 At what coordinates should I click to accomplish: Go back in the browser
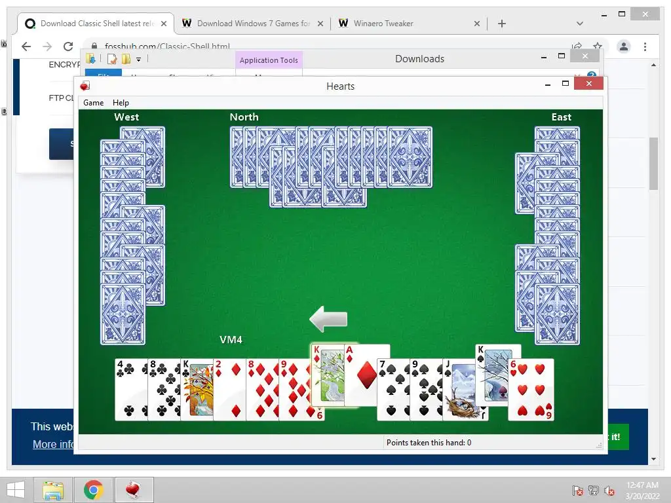point(26,47)
